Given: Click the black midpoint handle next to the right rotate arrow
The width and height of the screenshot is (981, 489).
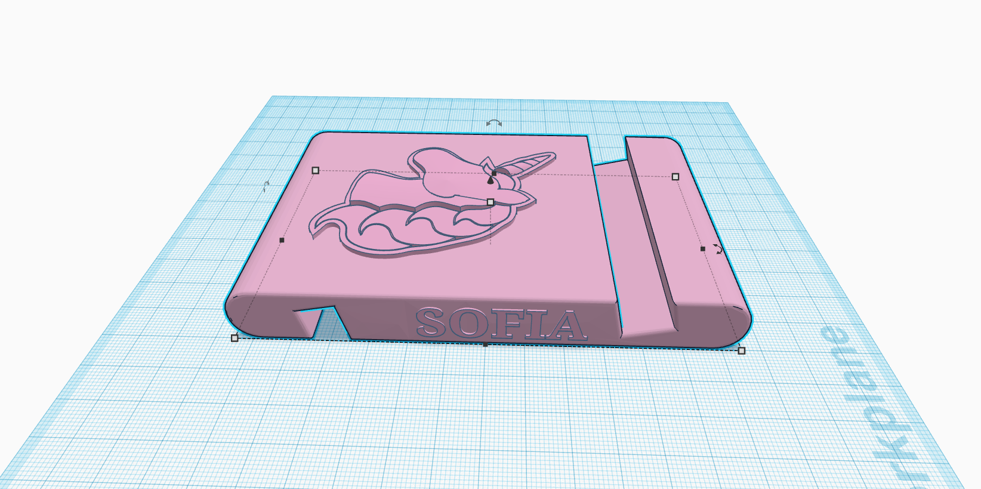Looking at the screenshot, I should (x=703, y=249).
